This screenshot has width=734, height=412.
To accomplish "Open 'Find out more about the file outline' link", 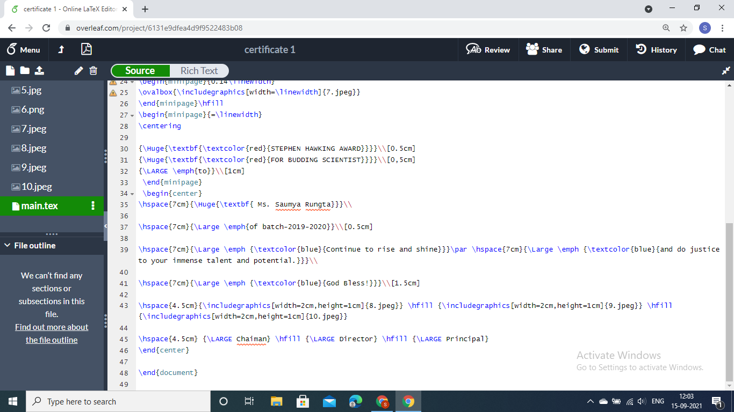I will tap(52, 333).
